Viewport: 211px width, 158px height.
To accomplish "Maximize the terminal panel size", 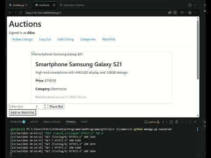I will point(190,122).
